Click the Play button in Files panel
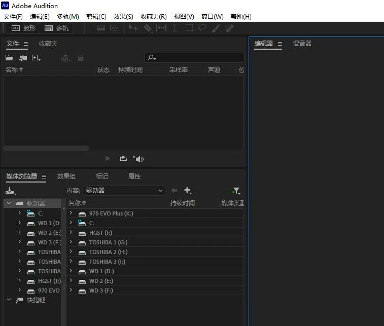The width and height of the screenshot is (384, 326). [108, 159]
